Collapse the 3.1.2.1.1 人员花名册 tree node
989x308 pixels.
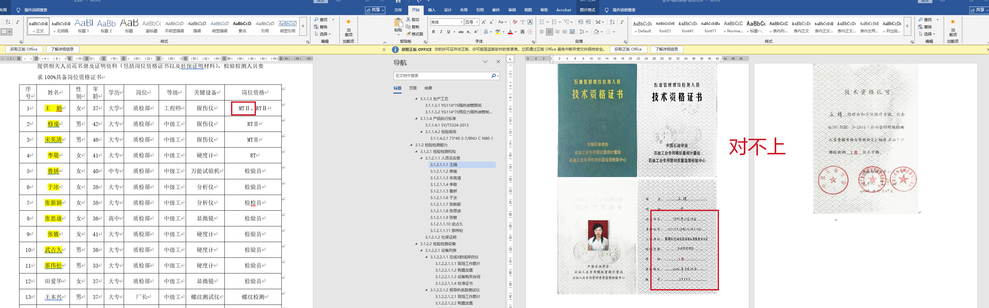click(421, 158)
